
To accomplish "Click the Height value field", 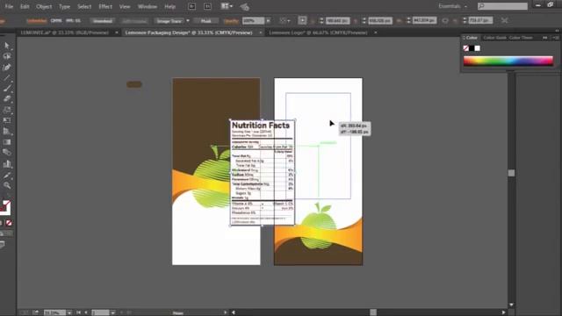I will 480,20.
